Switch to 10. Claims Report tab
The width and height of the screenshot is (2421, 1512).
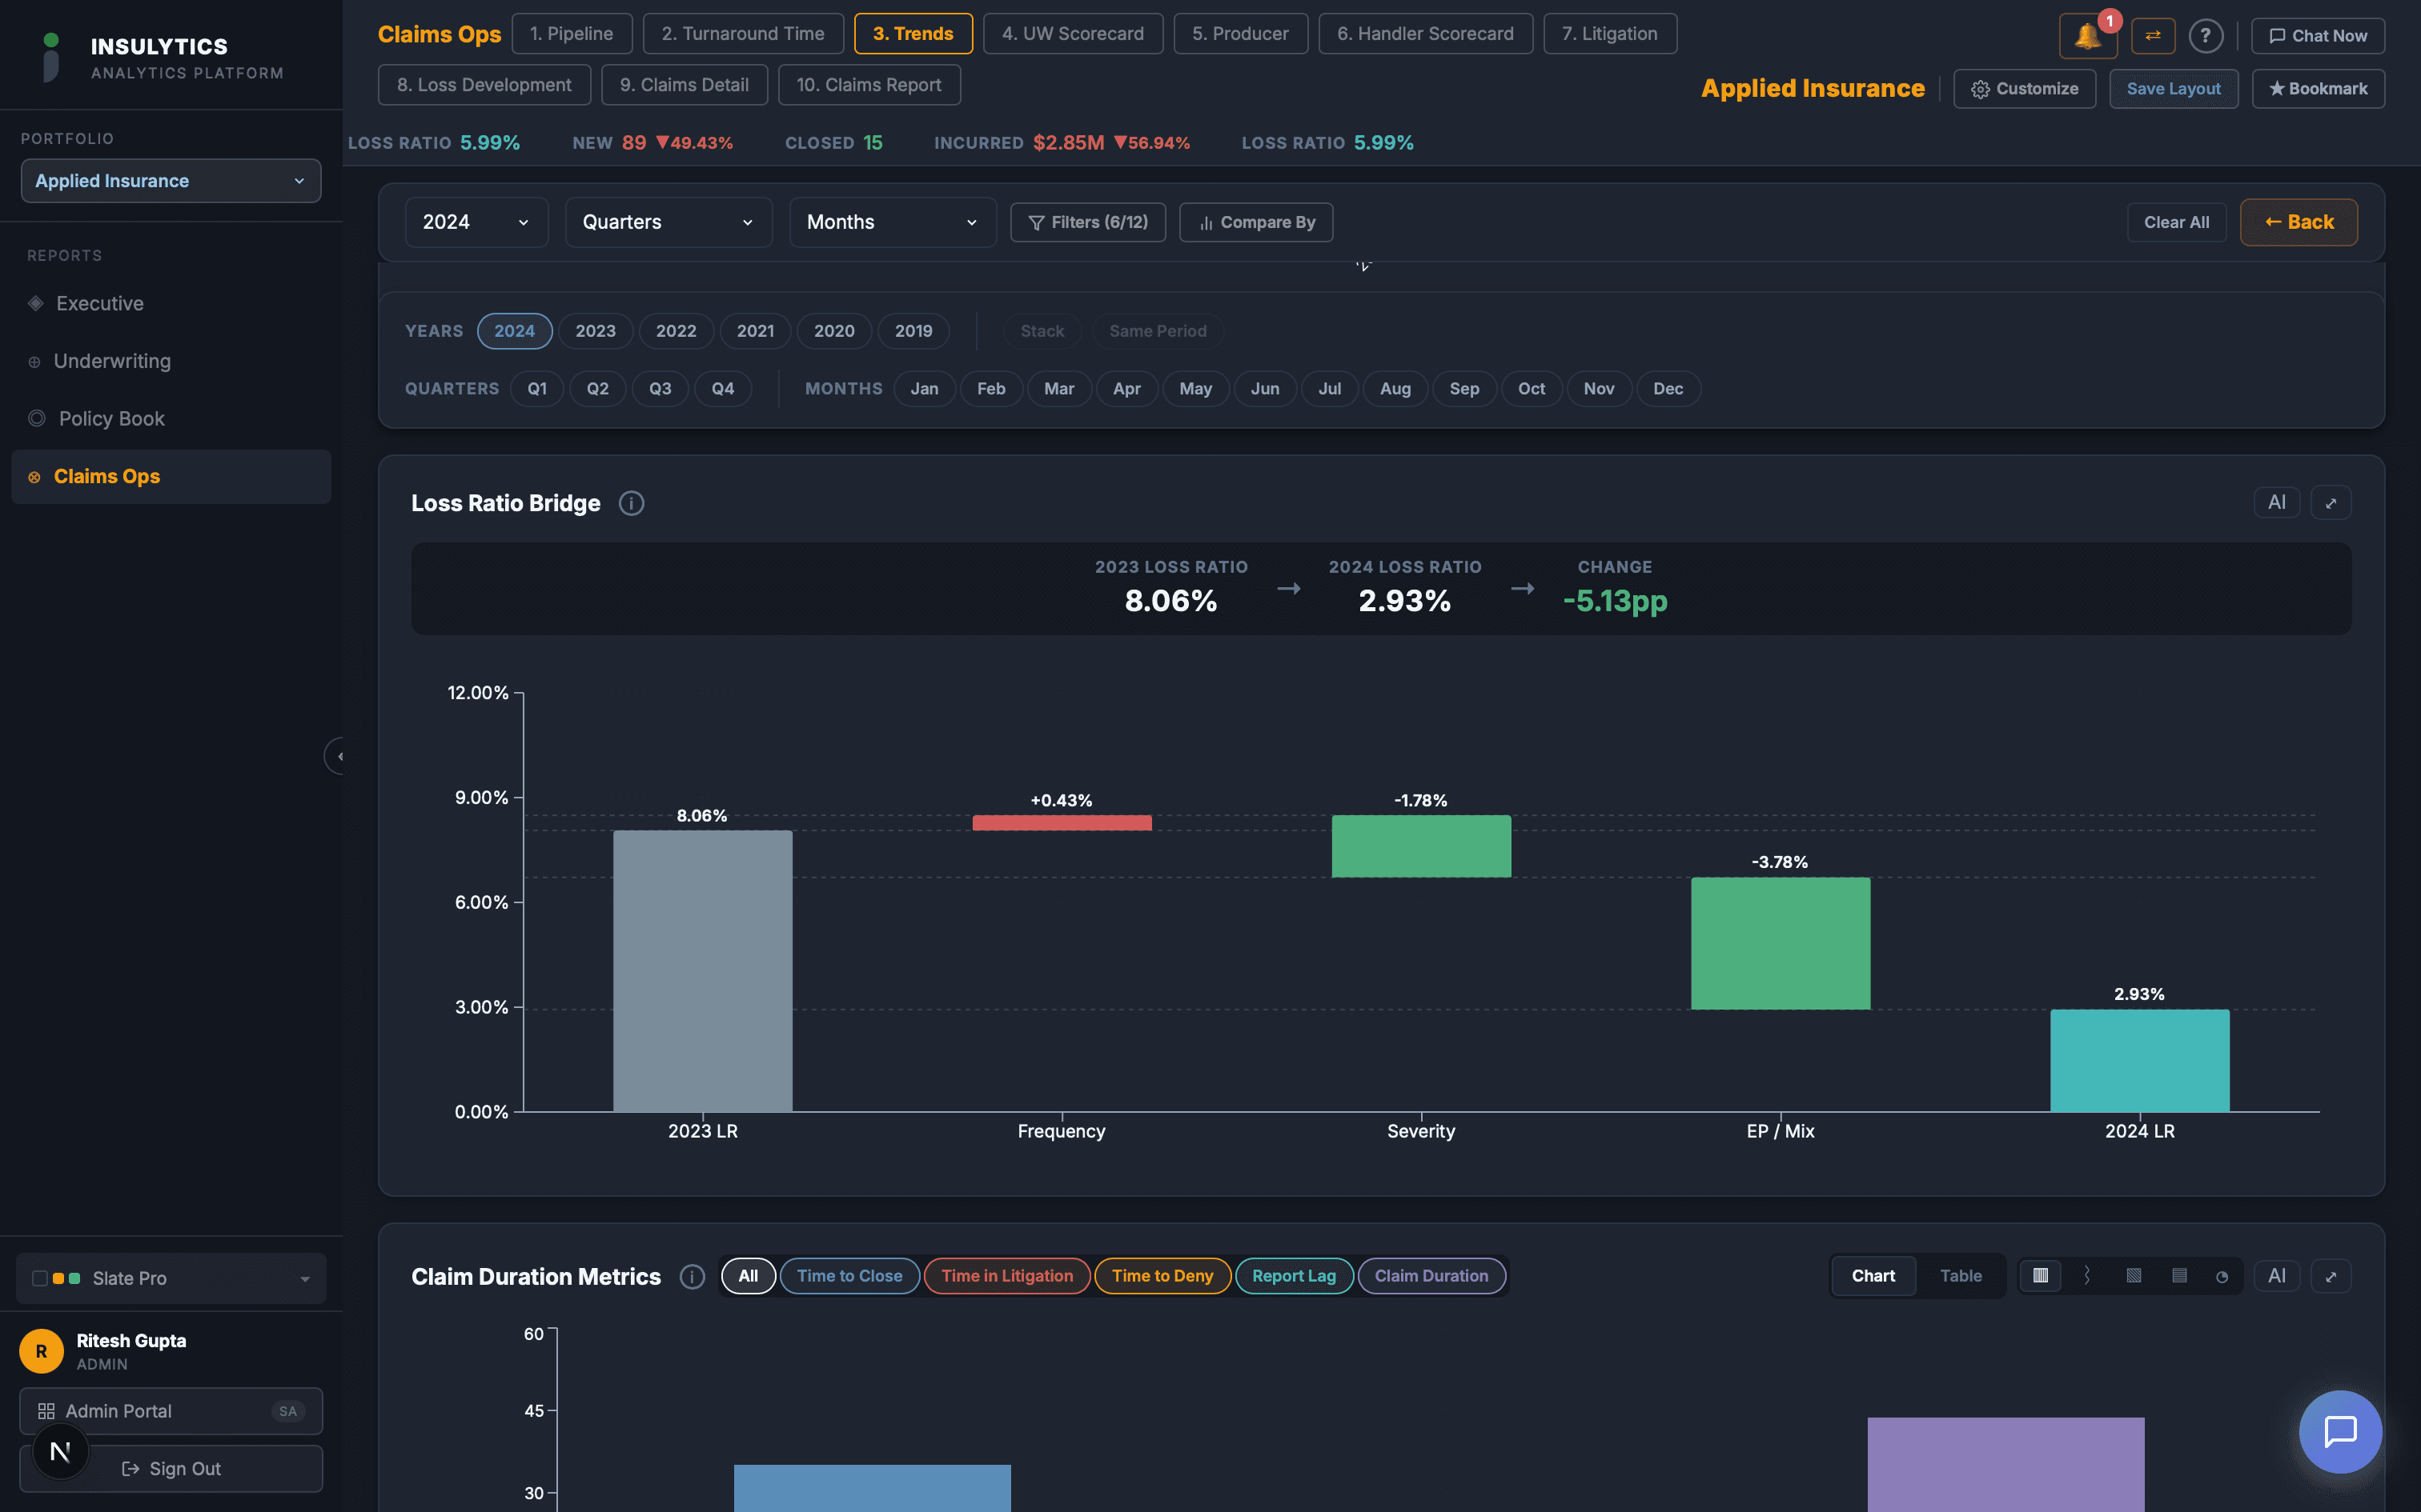(869, 85)
